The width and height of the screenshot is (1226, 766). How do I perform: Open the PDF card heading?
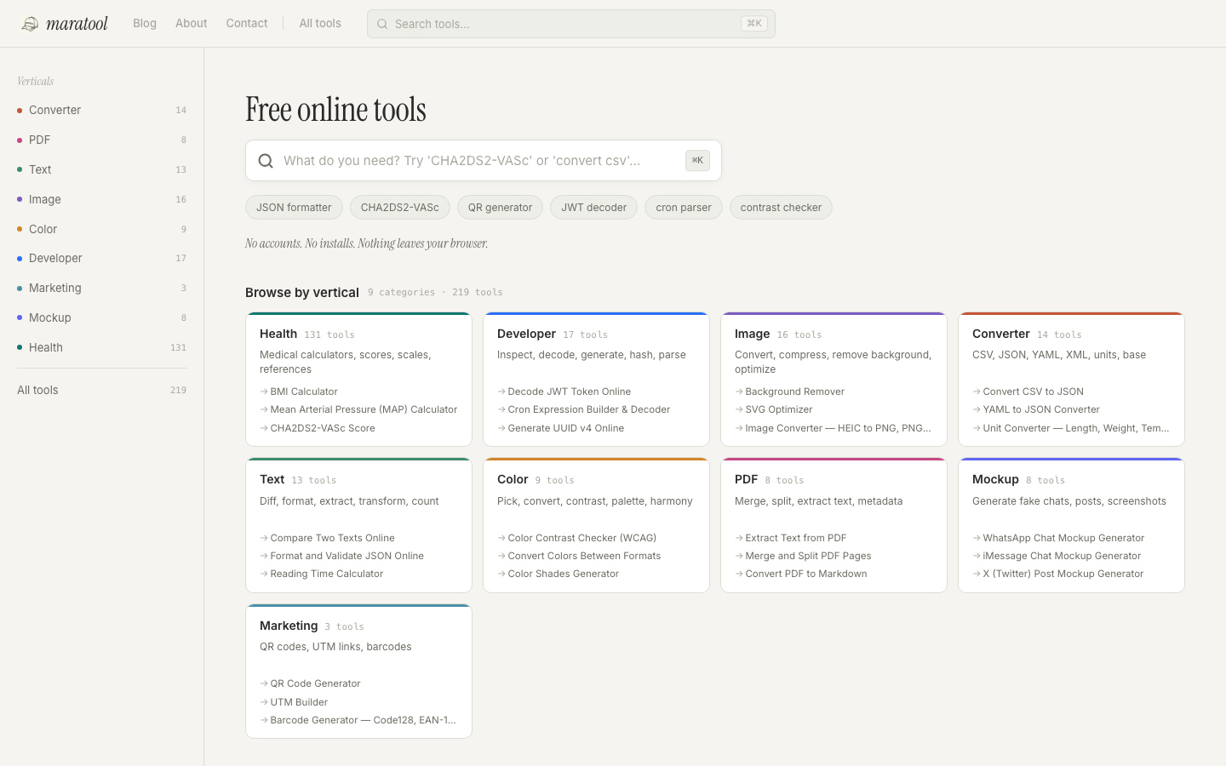(747, 479)
